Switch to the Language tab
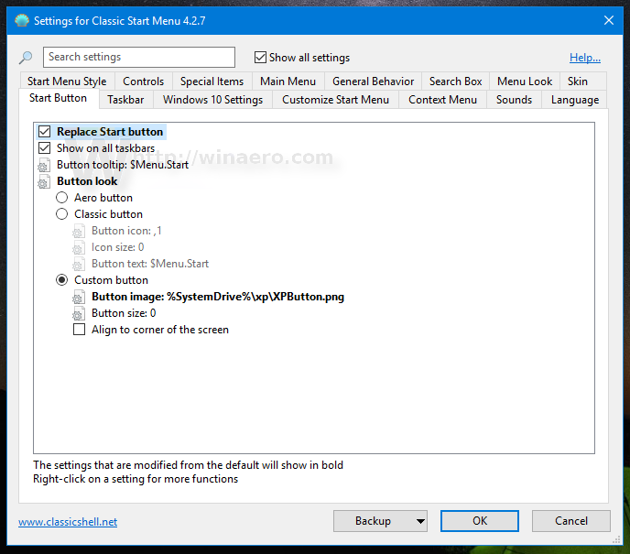 coord(575,100)
